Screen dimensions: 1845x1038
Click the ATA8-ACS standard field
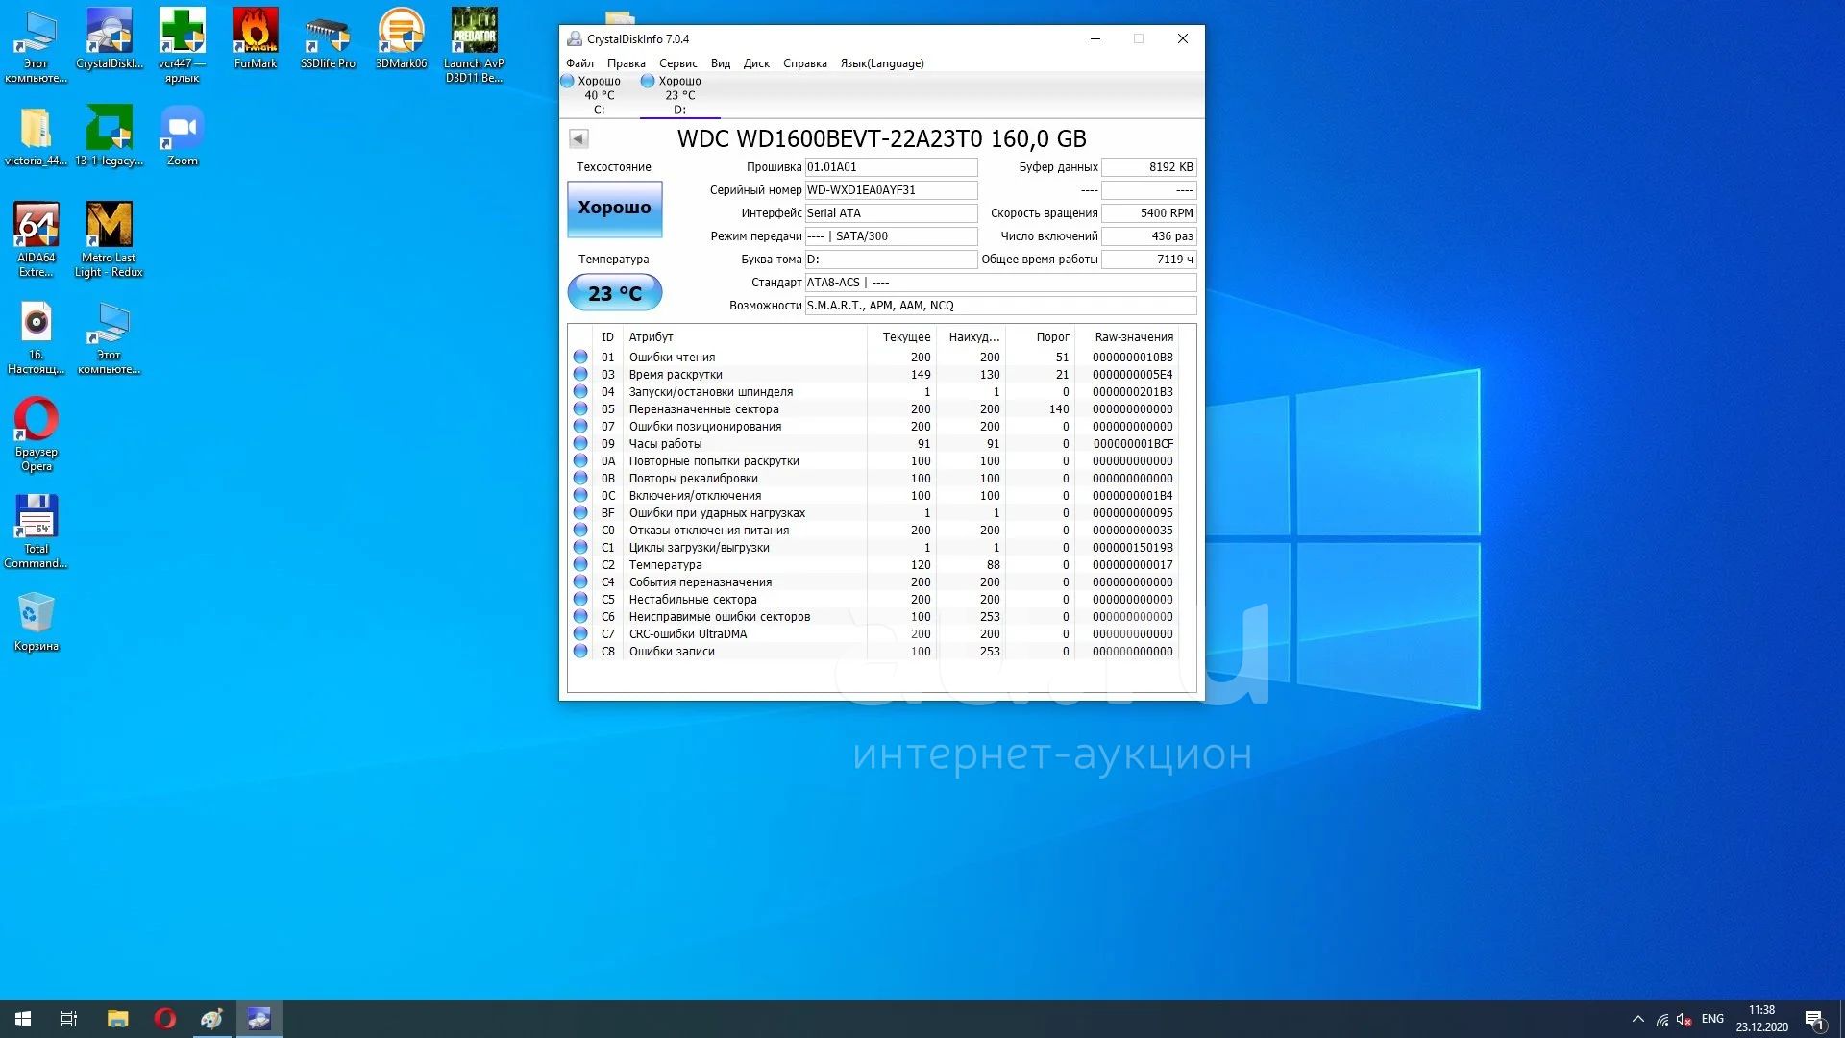1000,283
